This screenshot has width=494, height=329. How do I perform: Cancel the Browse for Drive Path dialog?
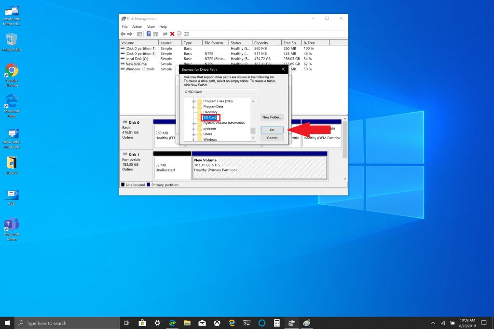click(272, 138)
